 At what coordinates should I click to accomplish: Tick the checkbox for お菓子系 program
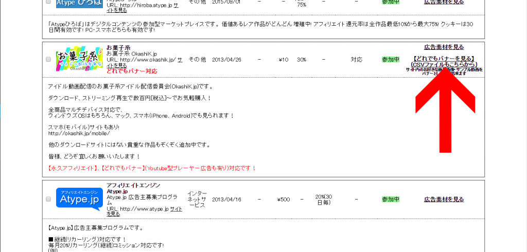click(x=48, y=60)
